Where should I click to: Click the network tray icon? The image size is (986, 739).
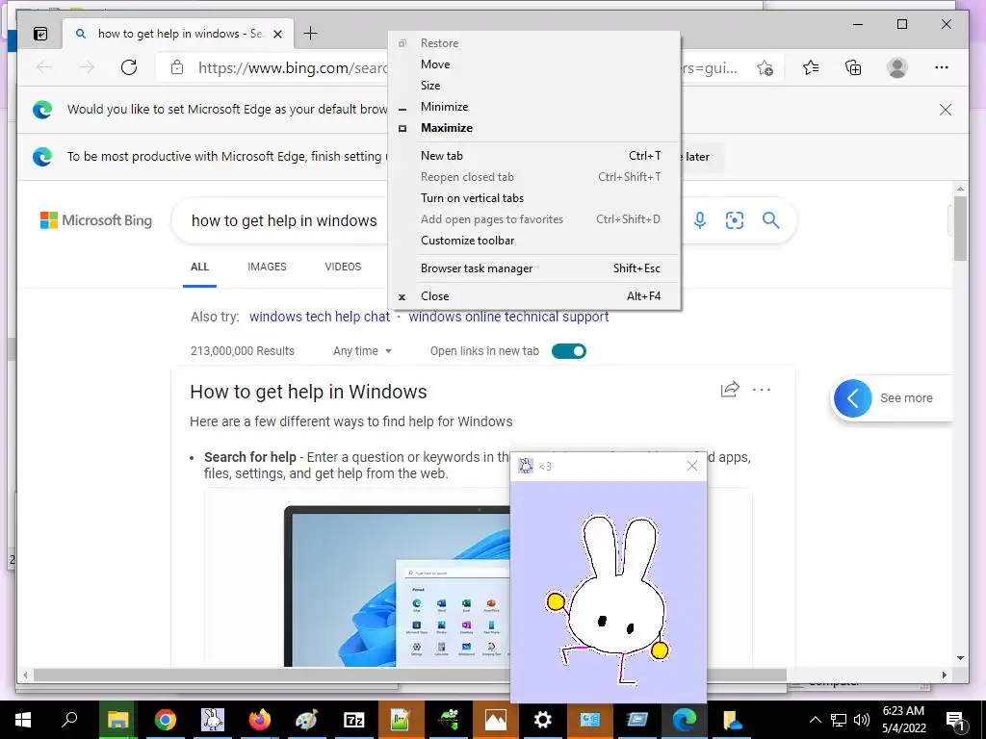coord(839,720)
